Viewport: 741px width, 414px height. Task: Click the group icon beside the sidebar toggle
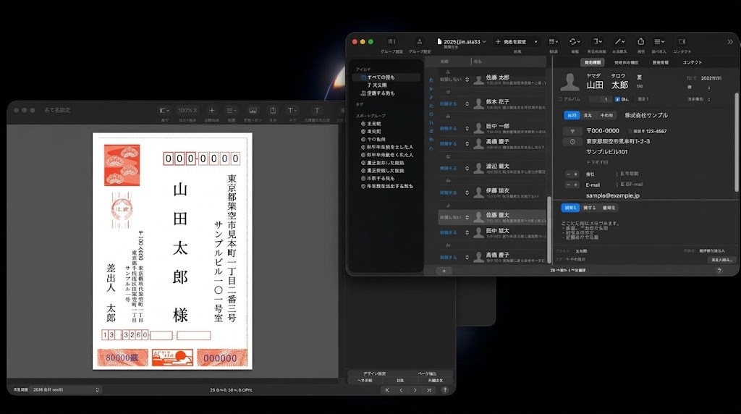(420, 41)
